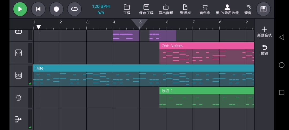Select the drum kit track icon
This screenshot has height=130, width=289.
(18, 98)
